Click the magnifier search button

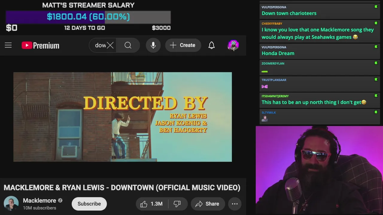128,45
